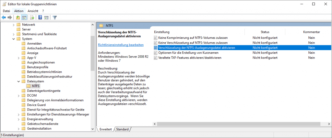Viewport: 332px width, 138px height.
Task: Open the Ansicht menu
Action: click(33, 11)
